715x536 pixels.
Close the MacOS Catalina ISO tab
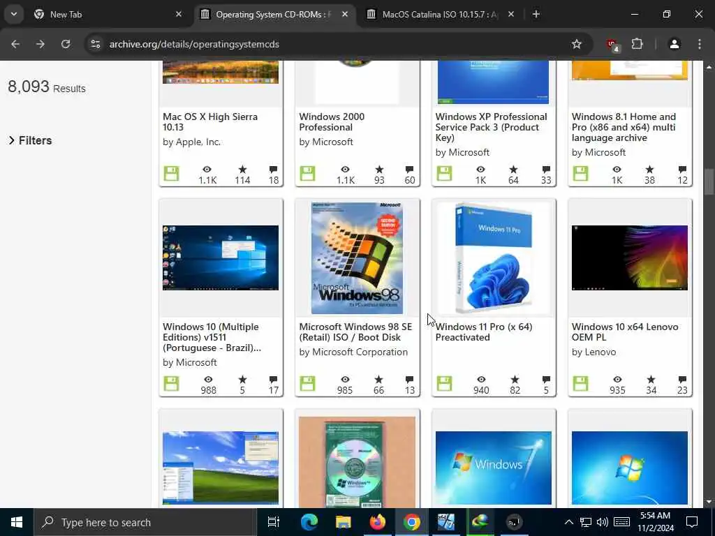[x=511, y=14]
